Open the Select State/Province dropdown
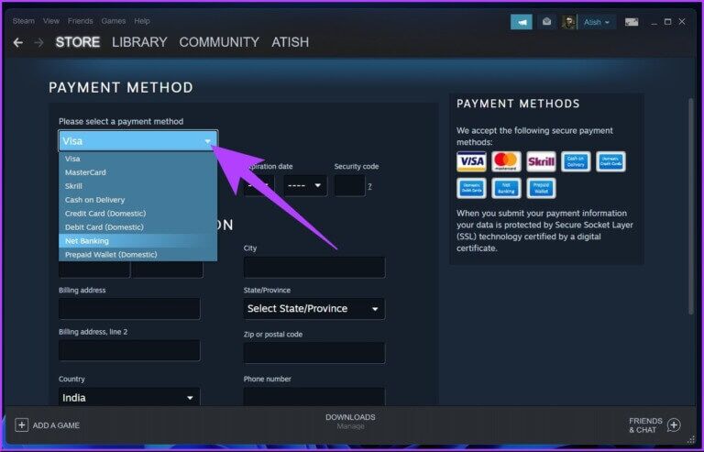Screen dimensions: 704x452 [313, 308]
